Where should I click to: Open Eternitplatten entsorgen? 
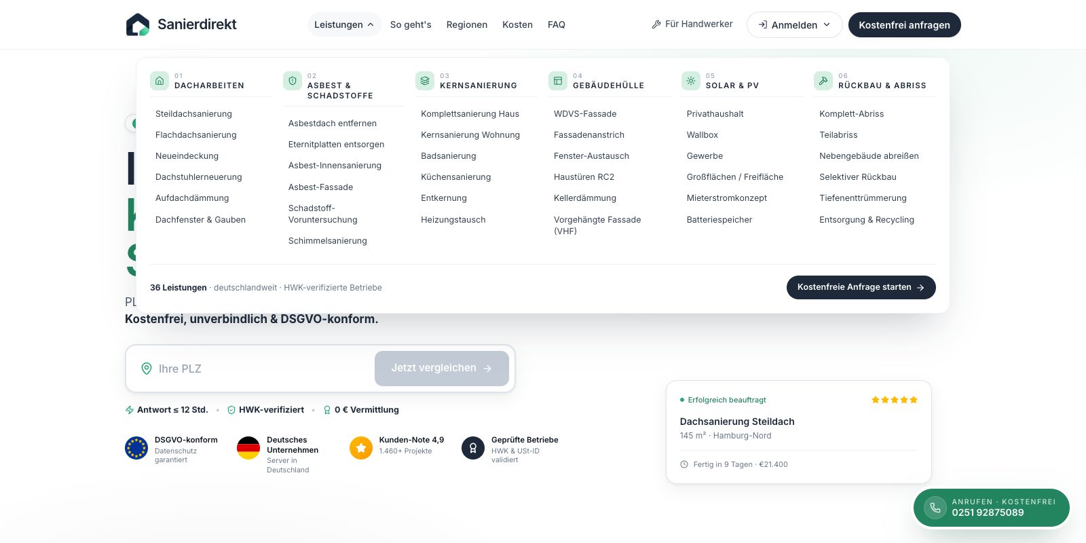[x=336, y=144]
